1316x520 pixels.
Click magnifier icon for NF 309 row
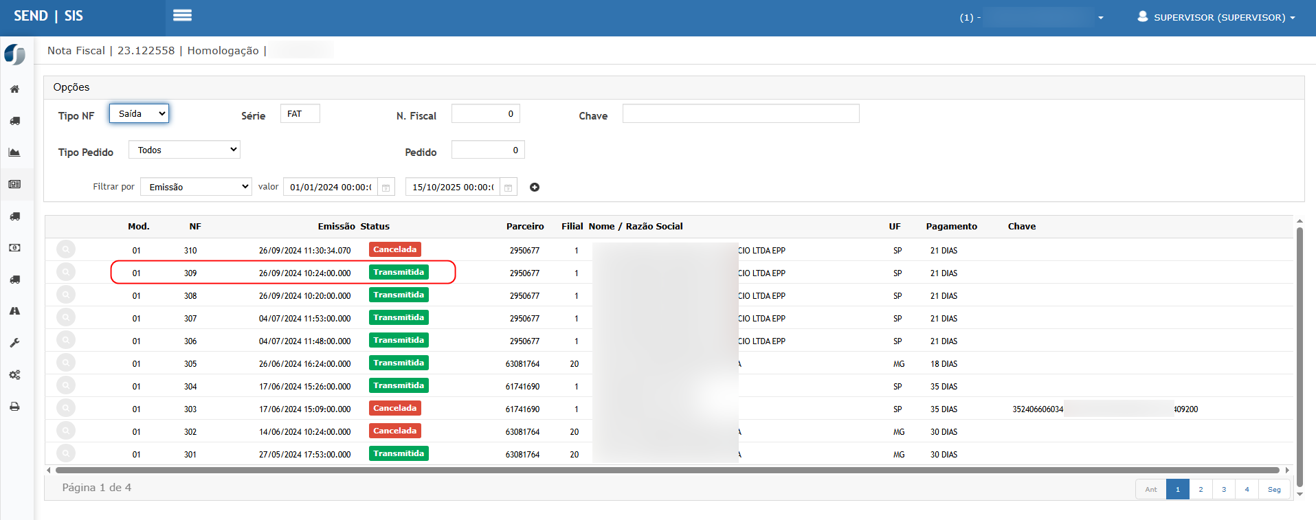pyautogui.click(x=66, y=272)
